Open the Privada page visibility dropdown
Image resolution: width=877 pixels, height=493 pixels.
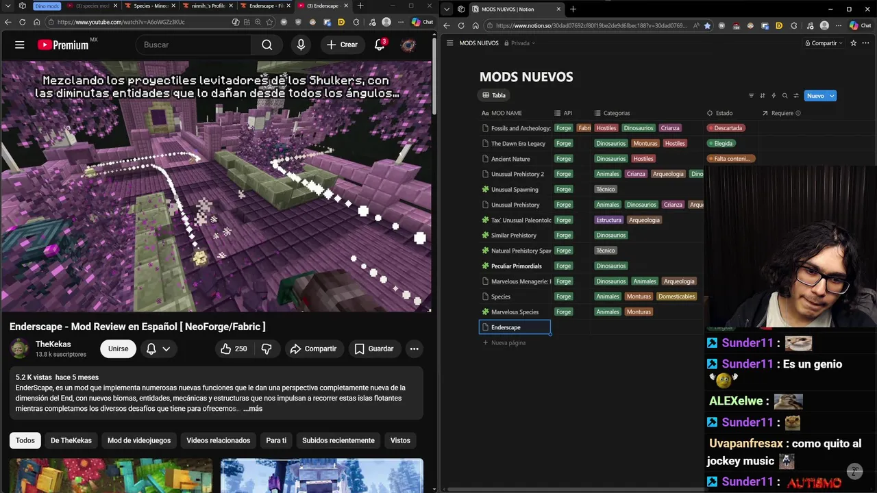coord(519,43)
